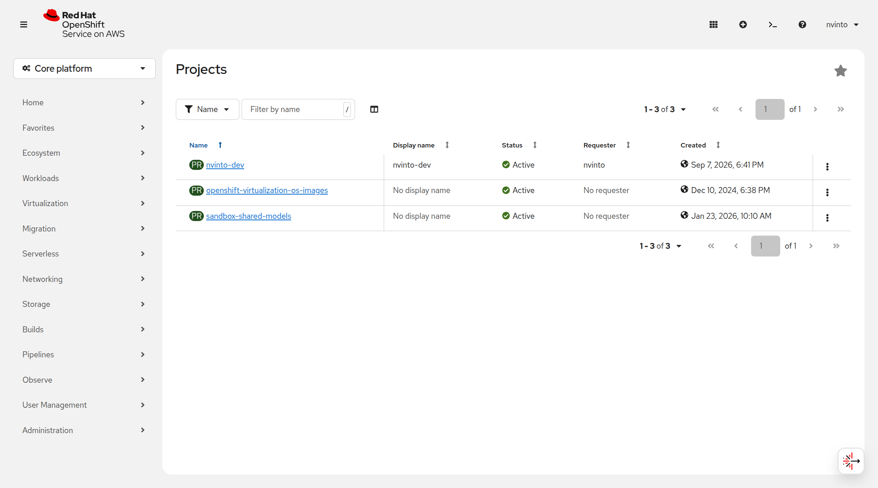Open the help question mark menu
This screenshot has width=878, height=488.
[802, 25]
